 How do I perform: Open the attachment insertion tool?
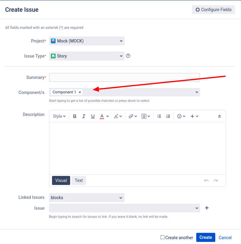tap(144, 116)
